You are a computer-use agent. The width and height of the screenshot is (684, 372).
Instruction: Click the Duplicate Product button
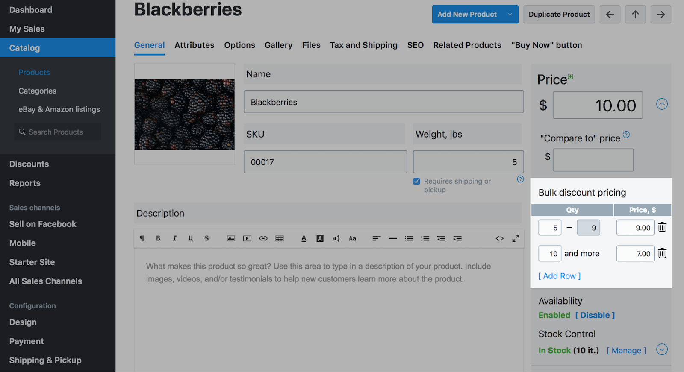pyautogui.click(x=559, y=15)
